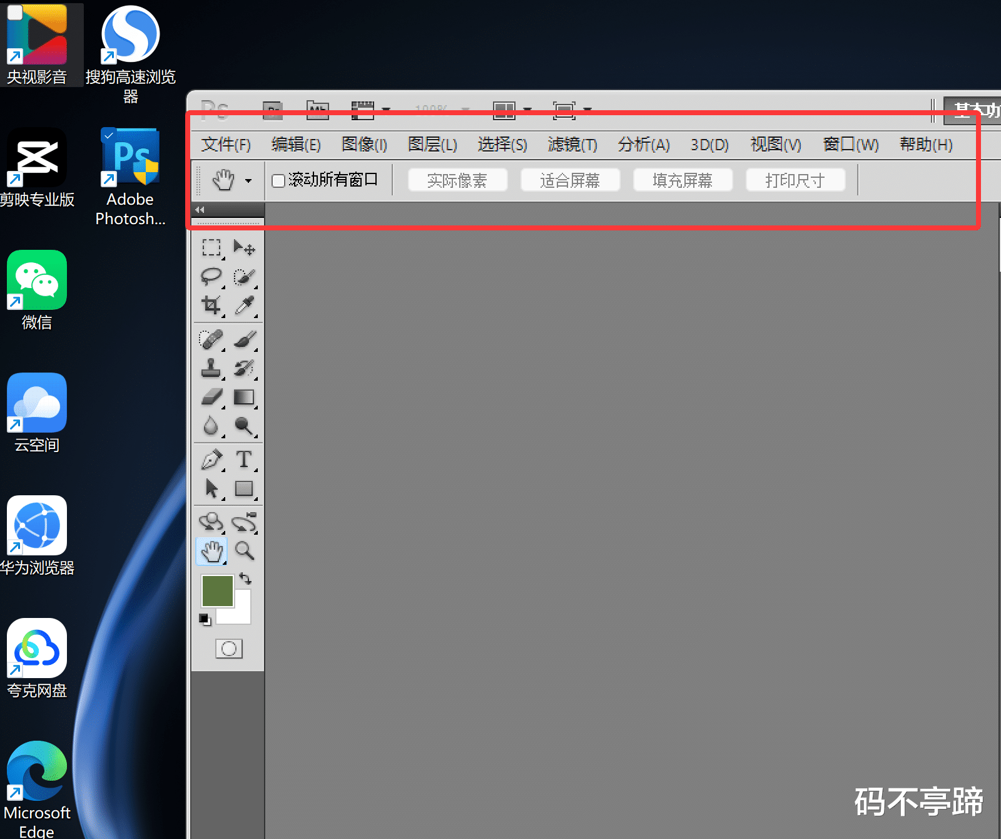The width and height of the screenshot is (1001, 839).
Task: Select the Microsoft Edge desktop shortcut
Action: click(37, 790)
